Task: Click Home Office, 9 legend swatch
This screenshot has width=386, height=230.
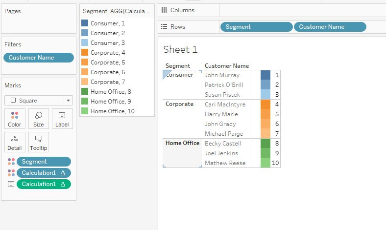Action: coord(85,101)
